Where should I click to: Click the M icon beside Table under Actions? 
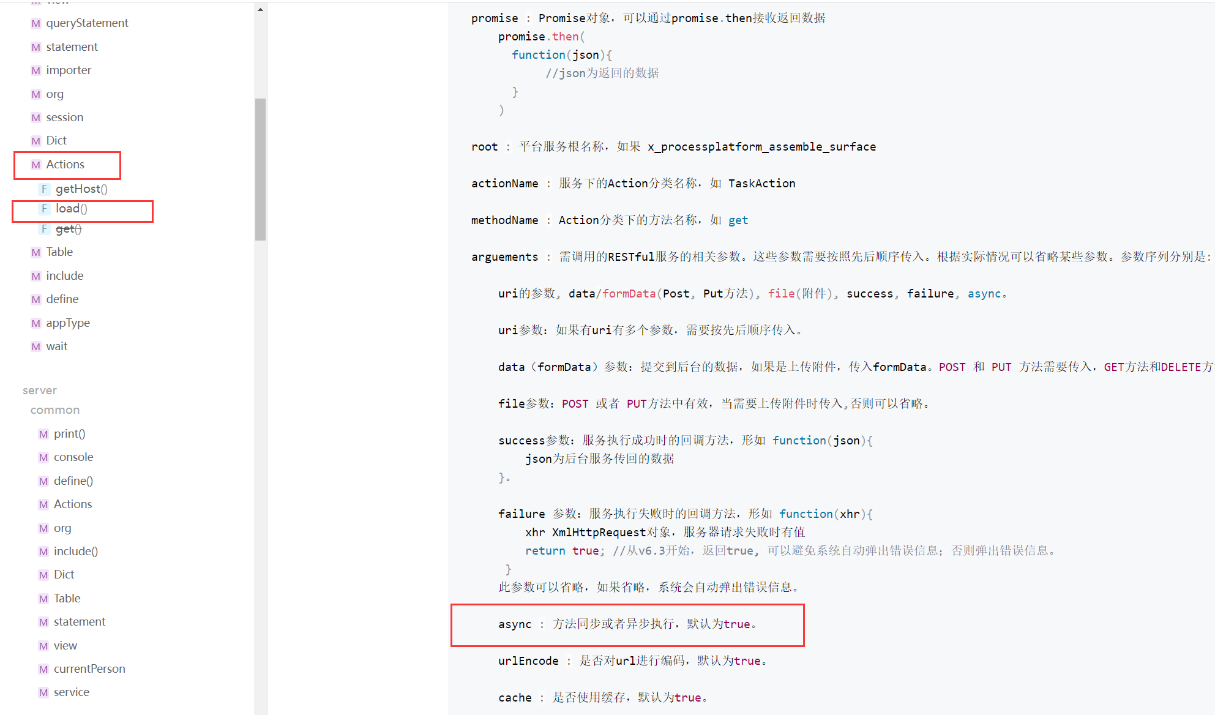pyautogui.click(x=36, y=253)
